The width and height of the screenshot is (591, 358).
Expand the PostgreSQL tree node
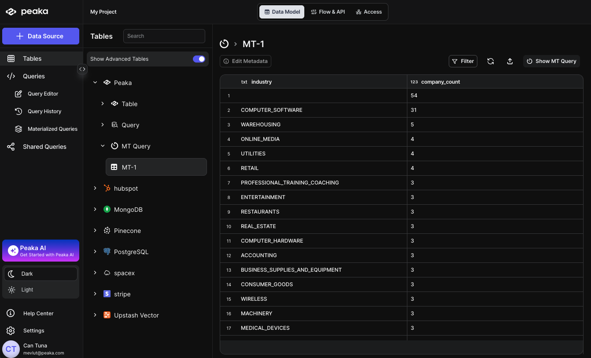click(95, 252)
